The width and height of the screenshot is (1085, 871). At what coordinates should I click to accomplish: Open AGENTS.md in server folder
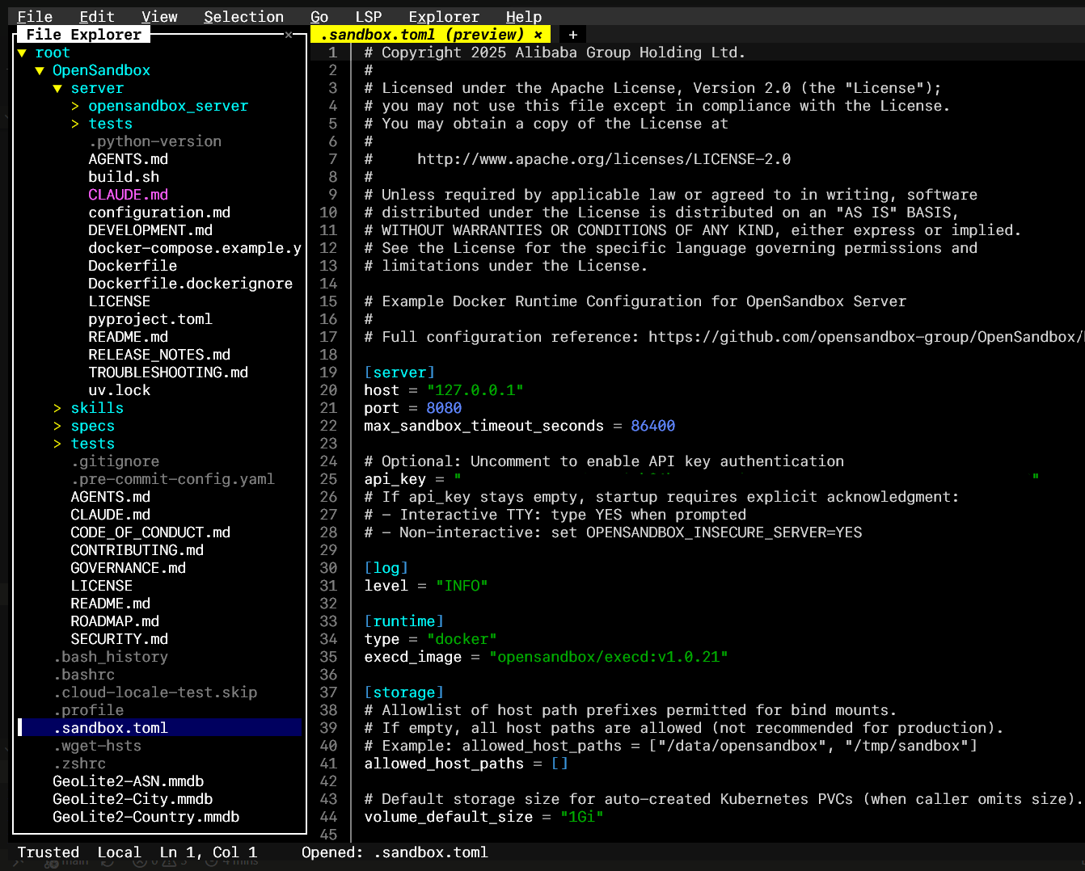[129, 159]
